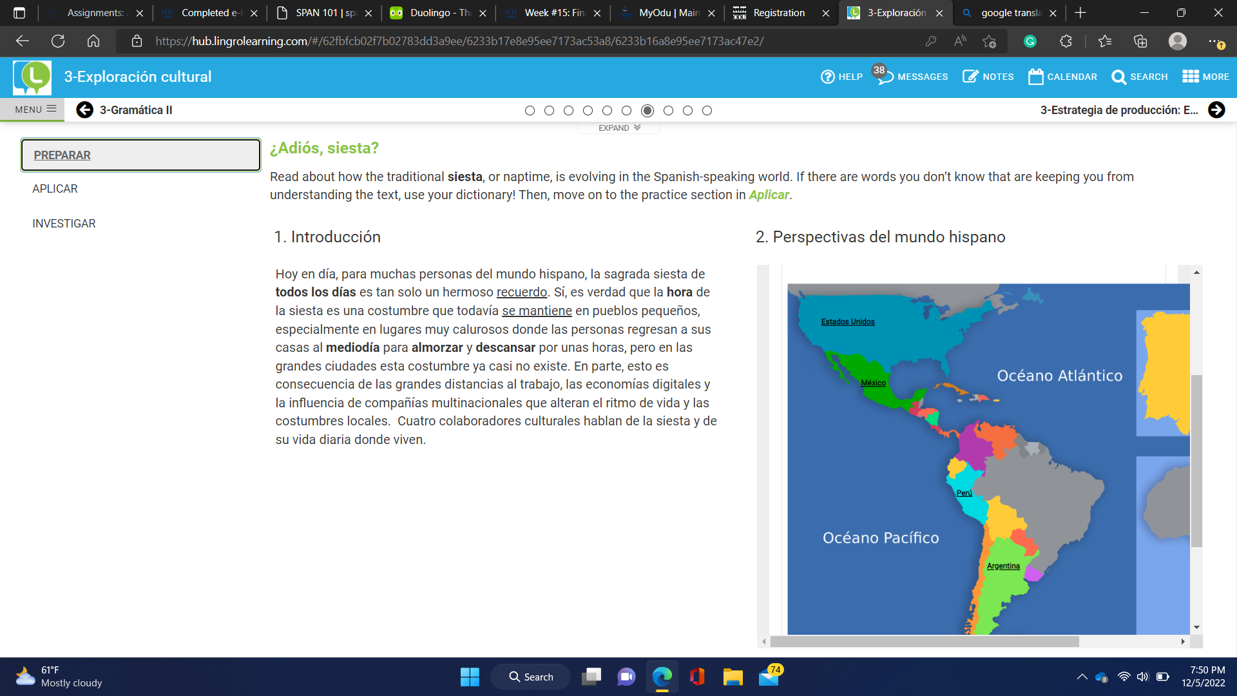The height and width of the screenshot is (696, 1237).
Task: Select the eighth page indicator circle
Action: (x=668, y=111)
